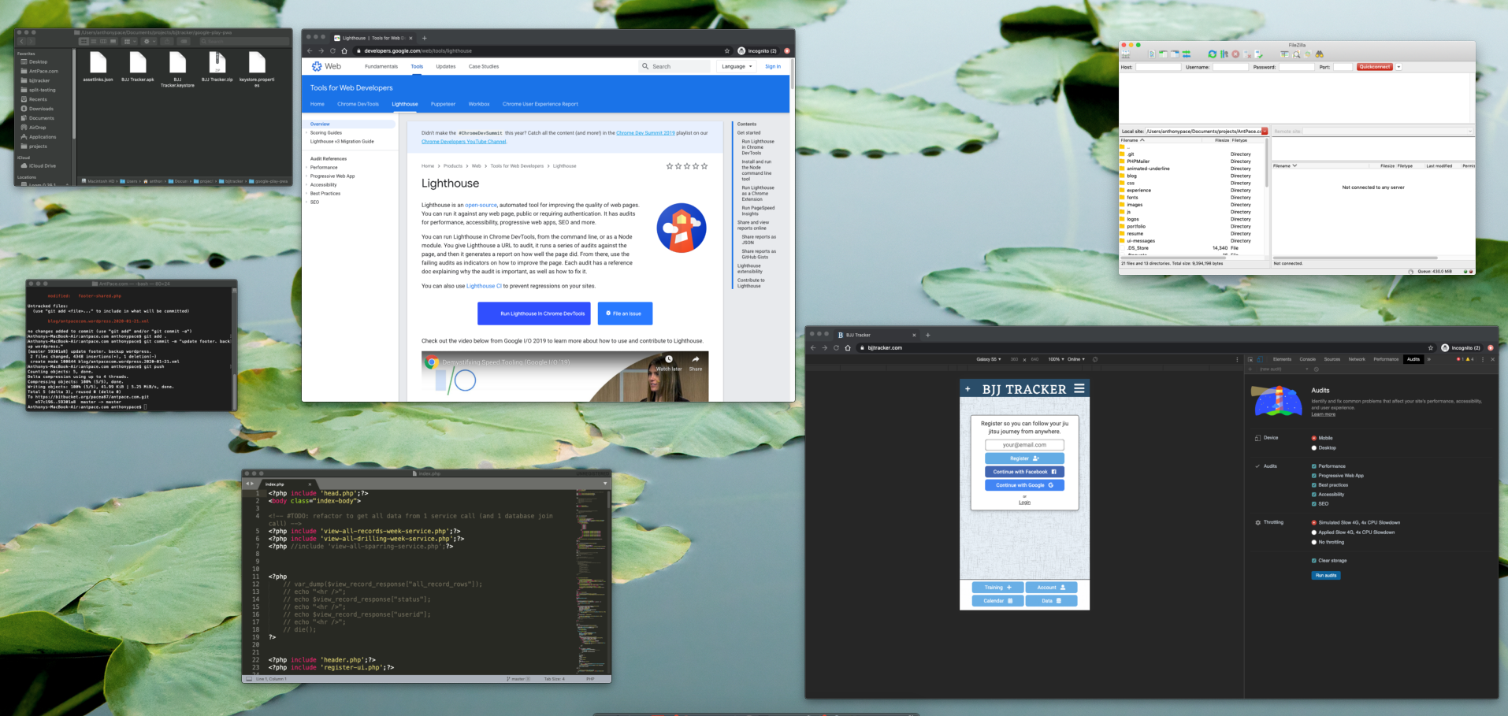Select Mobile device radio button
This screenshot has height=716, width=1508.
[1314, 438]
